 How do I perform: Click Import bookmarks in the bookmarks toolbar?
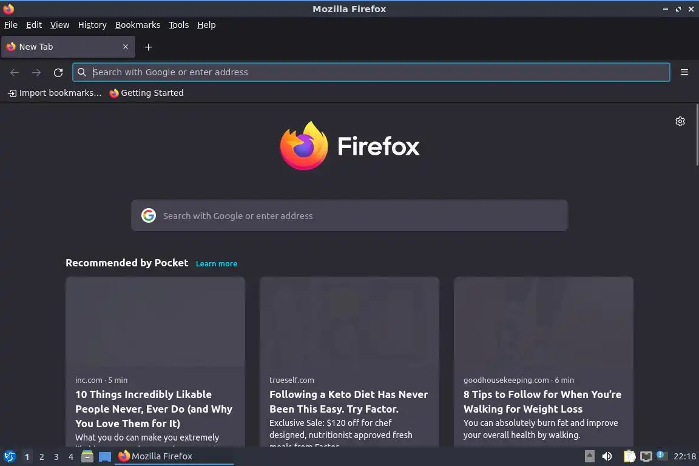point(55,93)
